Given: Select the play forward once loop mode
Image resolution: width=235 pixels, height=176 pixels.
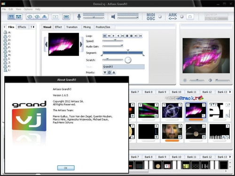Looking at the screenshot, I should (x=114, y=36).
